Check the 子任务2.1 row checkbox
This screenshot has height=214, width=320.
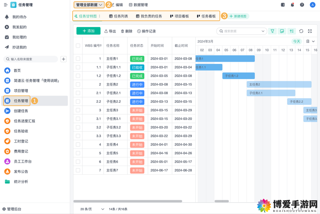78,93
